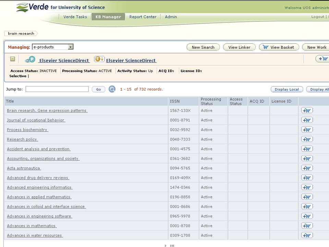Open Journal of vocational behavior title

pyautogui.click(x=36, y=120)
